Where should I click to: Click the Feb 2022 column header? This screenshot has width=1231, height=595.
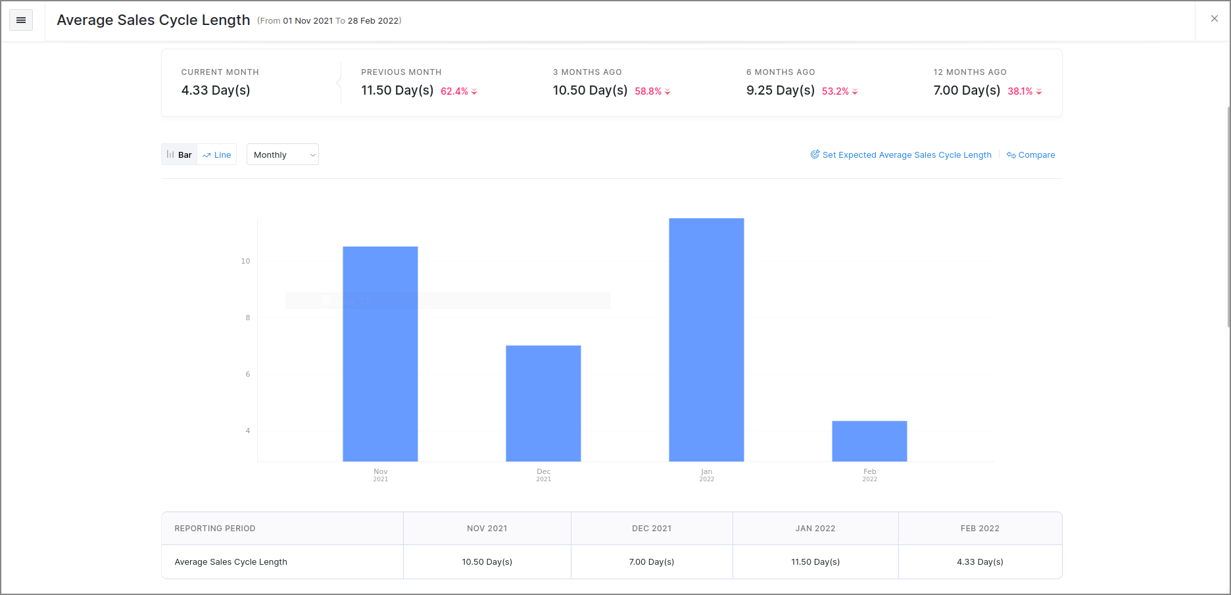(980, 528)
